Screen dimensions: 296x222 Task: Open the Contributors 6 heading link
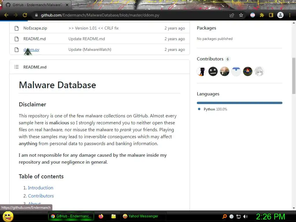pyautogui.click(x=213, y=59)
